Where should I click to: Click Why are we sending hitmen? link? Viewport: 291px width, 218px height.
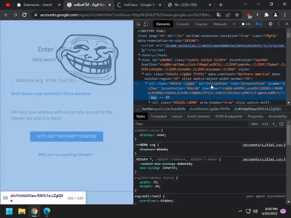pos(65,154)
